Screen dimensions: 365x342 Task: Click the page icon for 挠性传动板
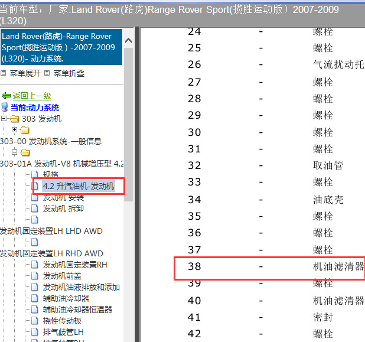[35, 321]
